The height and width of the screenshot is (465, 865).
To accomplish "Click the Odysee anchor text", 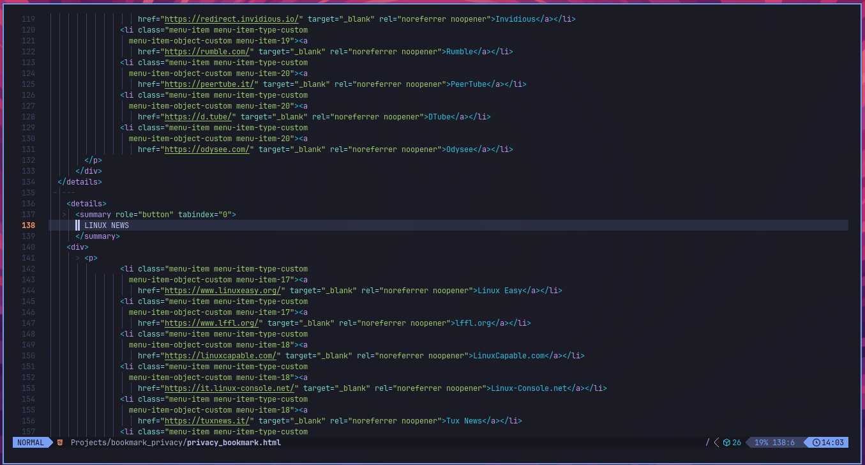I will 459,149.
